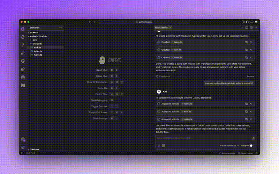Click Find in Files on welcome screen
Viewport: 279px width, 174px height.
(101, 94)
